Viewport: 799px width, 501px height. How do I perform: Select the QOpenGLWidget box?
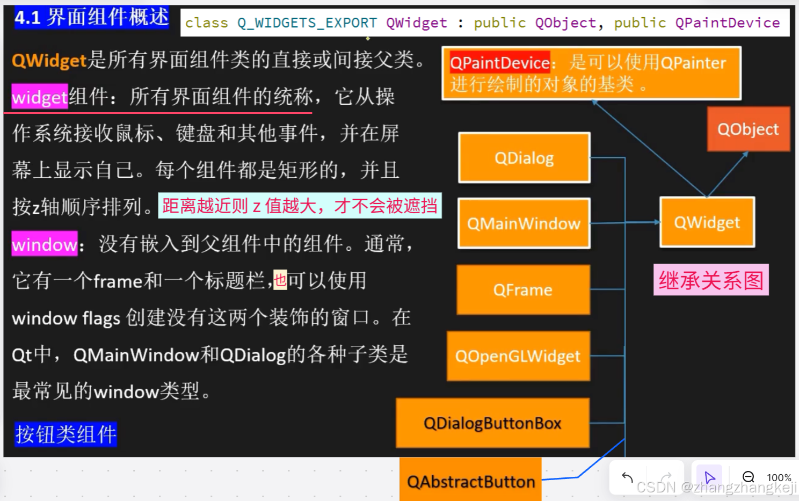coord(518,356)
